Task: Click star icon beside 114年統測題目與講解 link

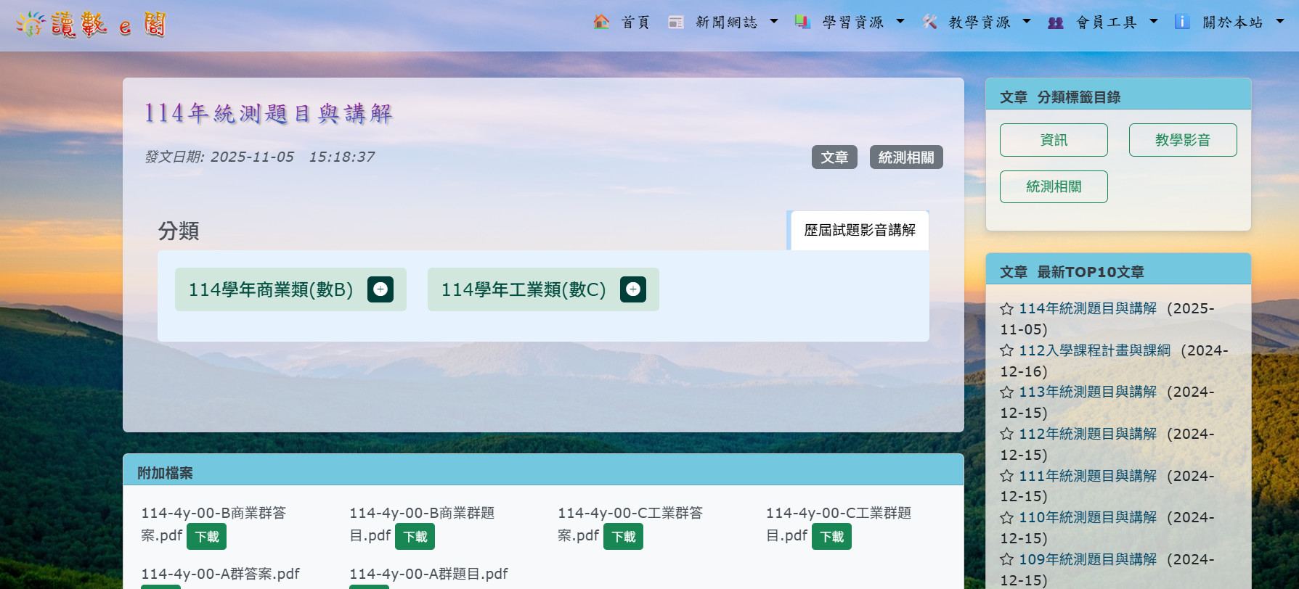Action: point(1006,309)
